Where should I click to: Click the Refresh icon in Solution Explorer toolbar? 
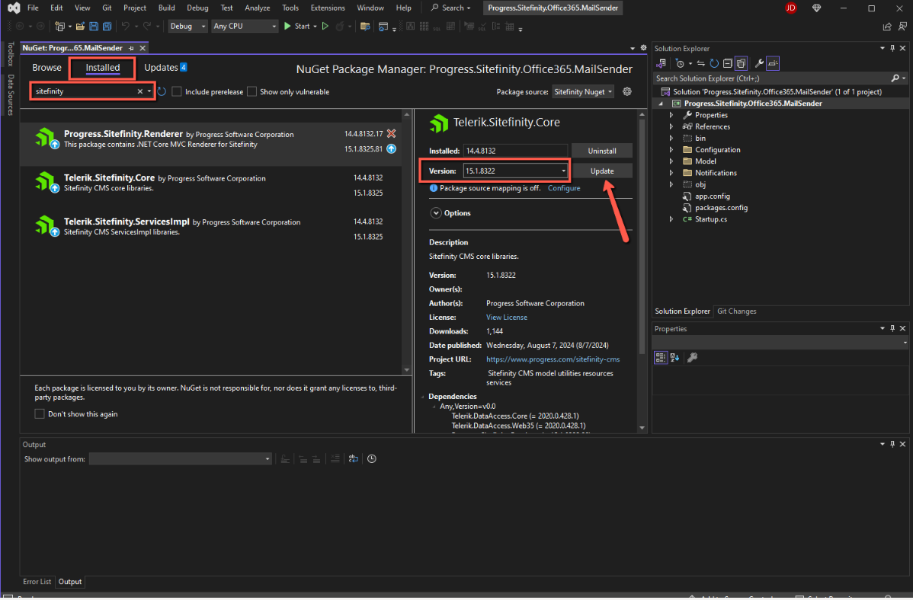tap(714, 63)
